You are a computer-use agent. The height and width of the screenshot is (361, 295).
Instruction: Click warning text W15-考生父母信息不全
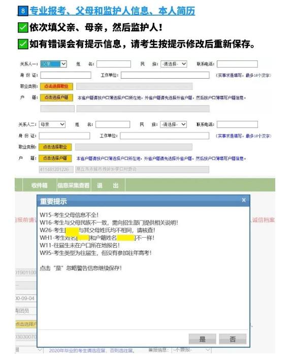69,215
